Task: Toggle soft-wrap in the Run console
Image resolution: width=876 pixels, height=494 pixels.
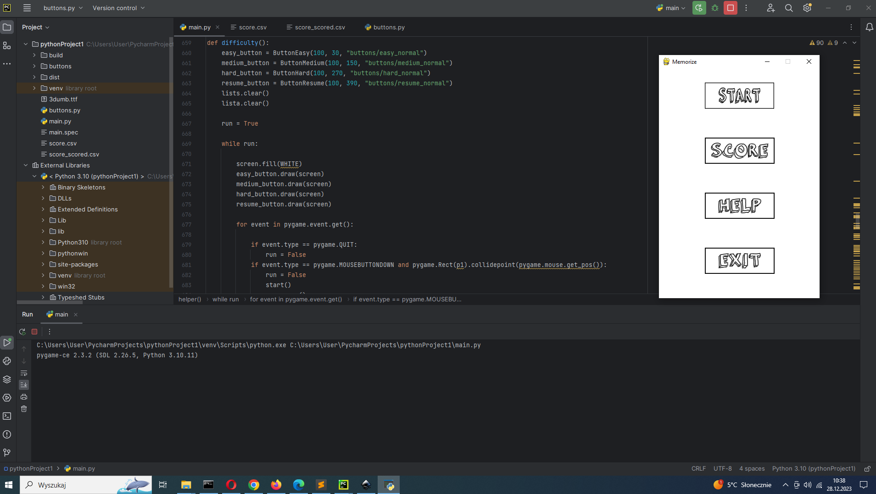Action: tap(24, 373)
